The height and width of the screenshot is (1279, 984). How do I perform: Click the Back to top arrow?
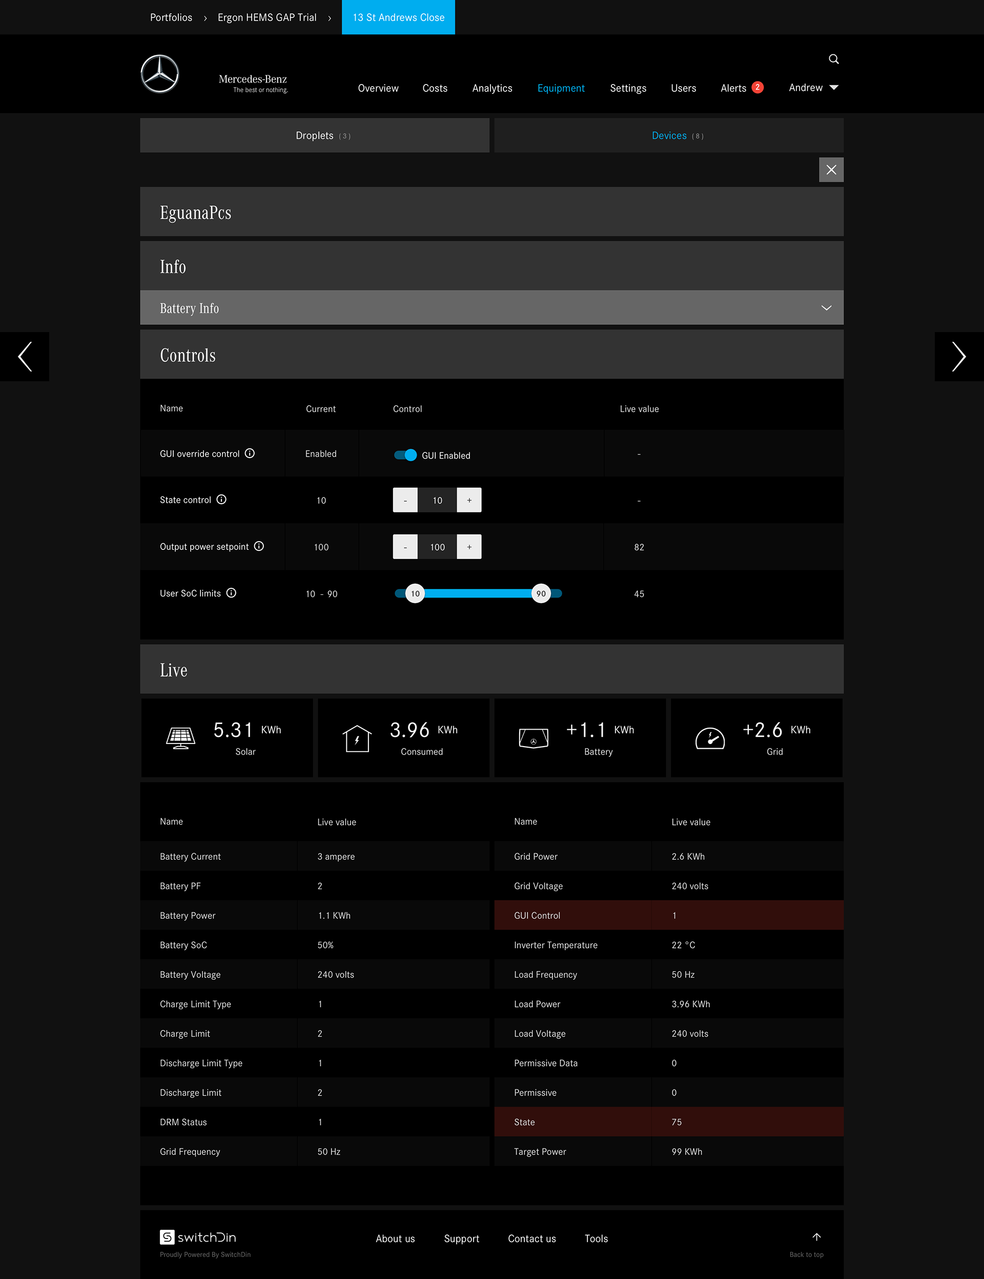(x=816, y=1237)
